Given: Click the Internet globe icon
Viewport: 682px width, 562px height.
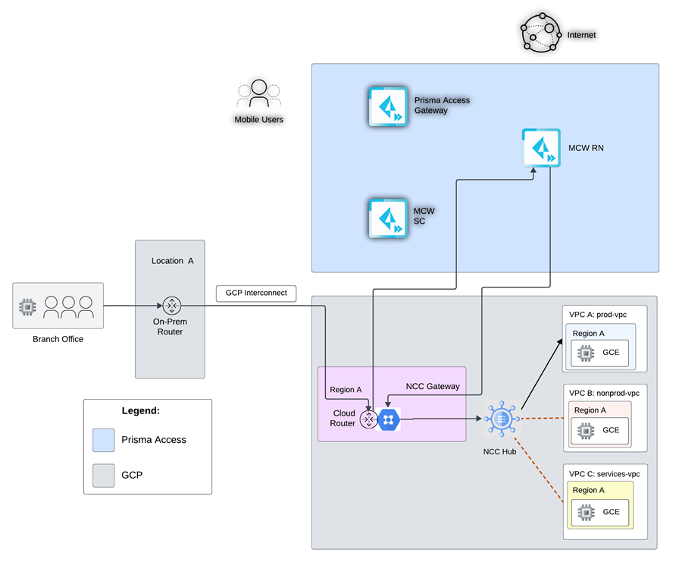Looking at the screenshot, I should coord(541,33).
